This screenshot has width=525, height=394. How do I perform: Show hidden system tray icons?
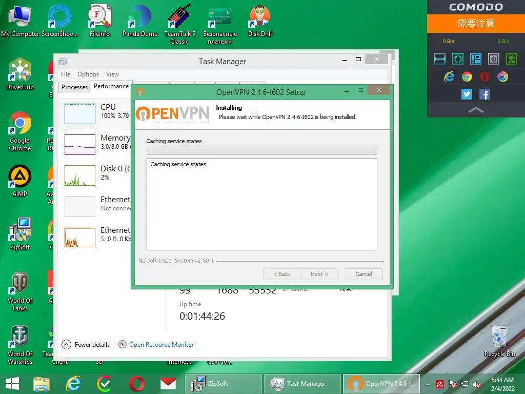[427, 384]
